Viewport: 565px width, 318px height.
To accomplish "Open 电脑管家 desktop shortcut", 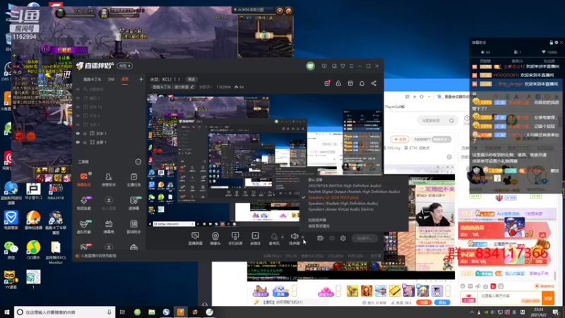I will pos(11,220).
